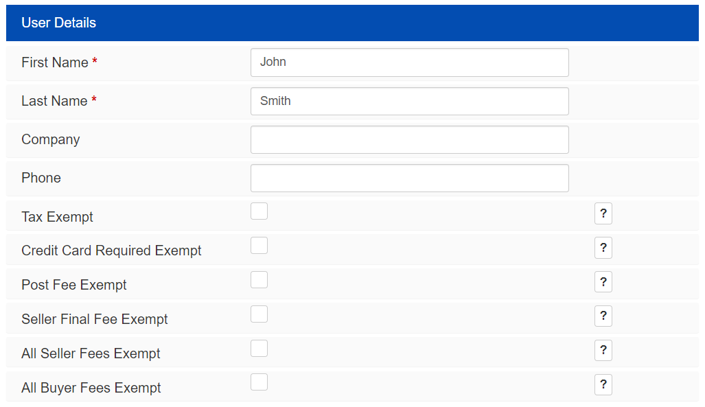Open the Post Fee Exempt help icon
This screenshot has width=705, height=407.
pos(603,281)
